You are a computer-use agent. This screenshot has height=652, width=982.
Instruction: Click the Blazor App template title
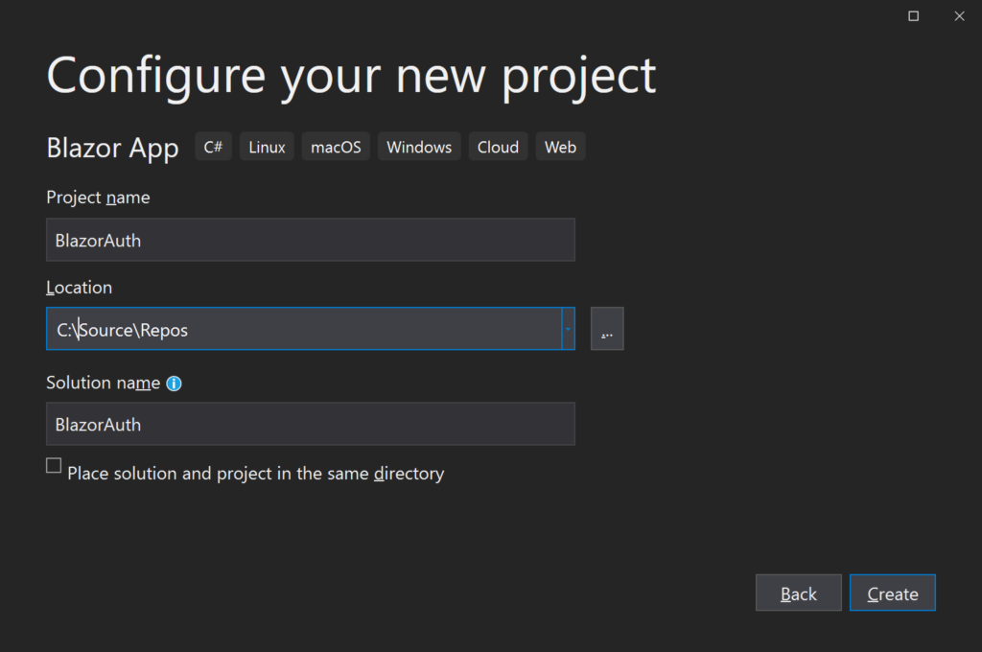click(x=112, y=147)
